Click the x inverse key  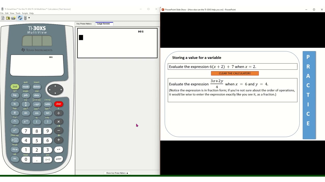[26, 122]
